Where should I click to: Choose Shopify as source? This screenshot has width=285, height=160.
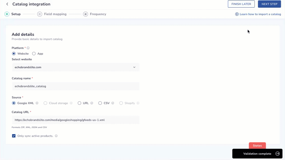click(121, 103)
